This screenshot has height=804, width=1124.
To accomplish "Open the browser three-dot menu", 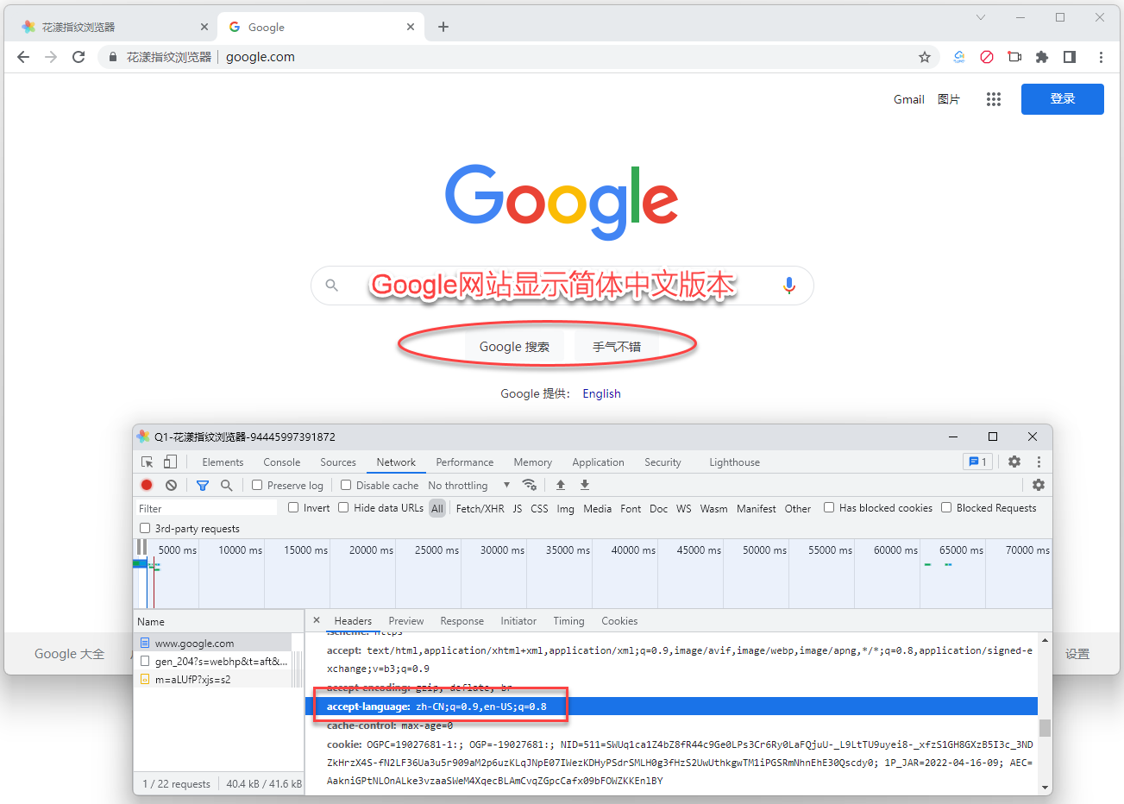I will [1101, 57].
